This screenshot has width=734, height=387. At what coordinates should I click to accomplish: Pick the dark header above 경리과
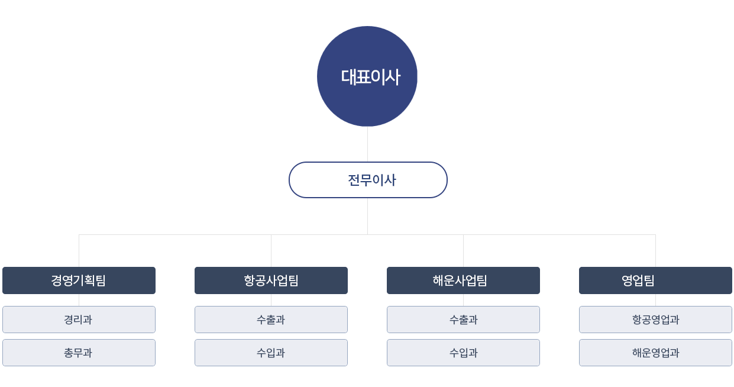pyautogui.click(x=79, y=280)
